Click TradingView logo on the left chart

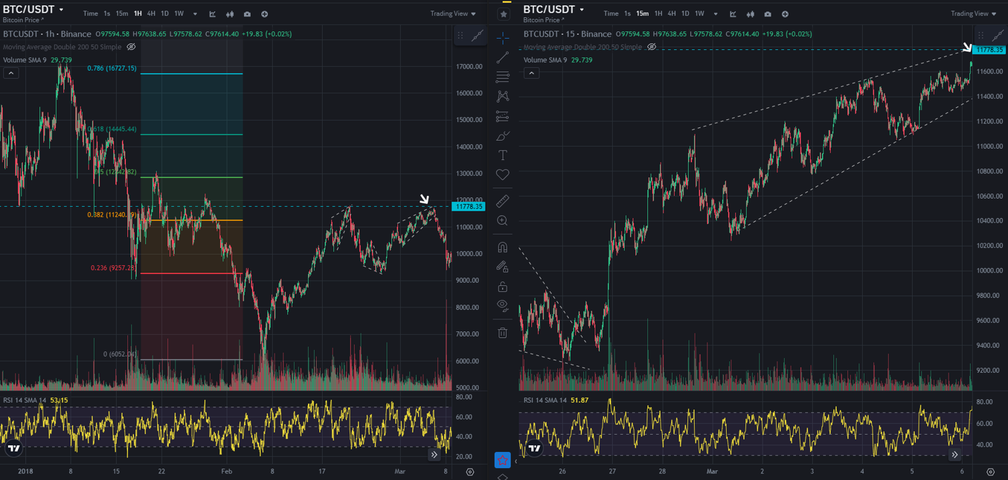[x=13, y=449]
